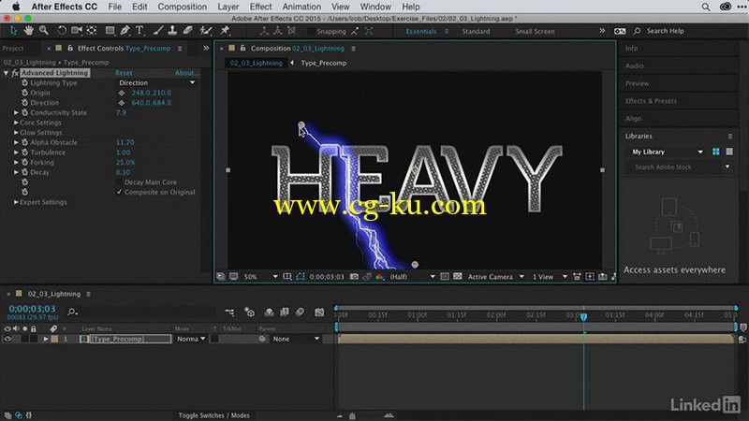Open the Lightning Type Direction dropdown
This screenshot has width=749, height=421.
coord(156,82)
